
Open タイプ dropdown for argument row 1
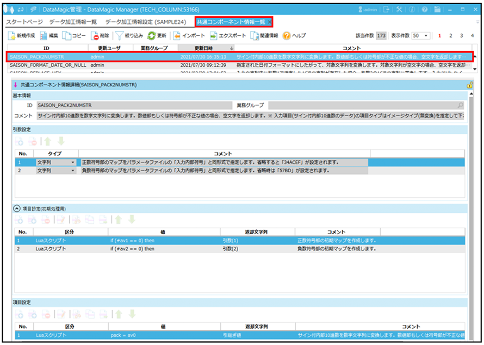point(73,162)
